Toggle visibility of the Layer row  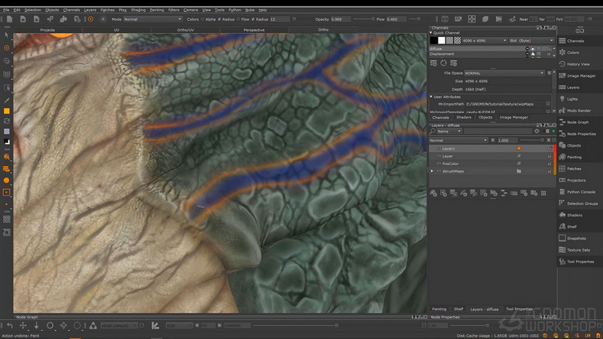(439, 156)
